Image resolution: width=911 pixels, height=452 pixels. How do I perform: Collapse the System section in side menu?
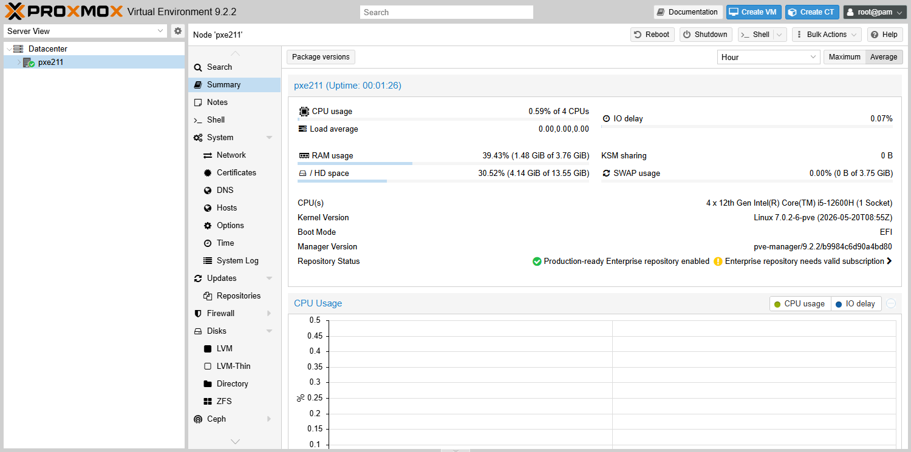[x=269, y=138]
